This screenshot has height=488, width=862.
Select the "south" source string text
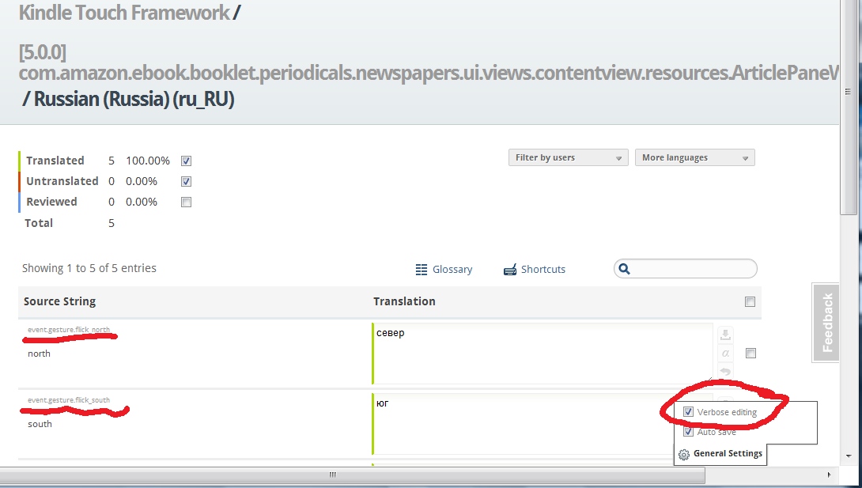tap(40, 424)
